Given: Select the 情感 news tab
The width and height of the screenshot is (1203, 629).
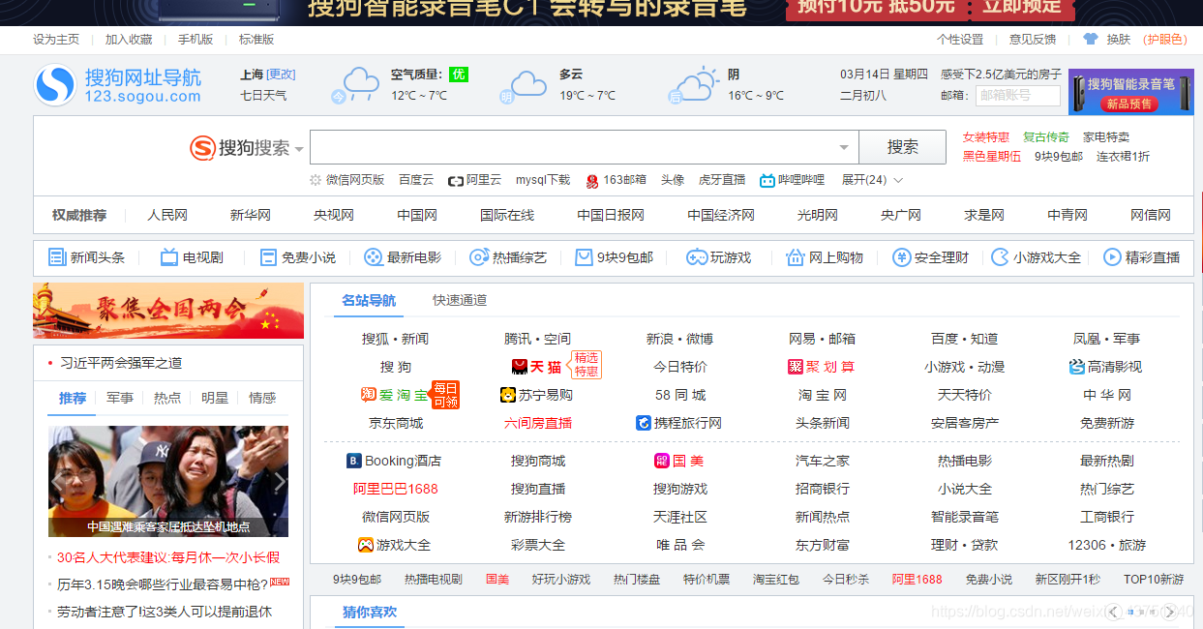Looking at the screenshot, I should pyautogui.click(x=262, y=398).
